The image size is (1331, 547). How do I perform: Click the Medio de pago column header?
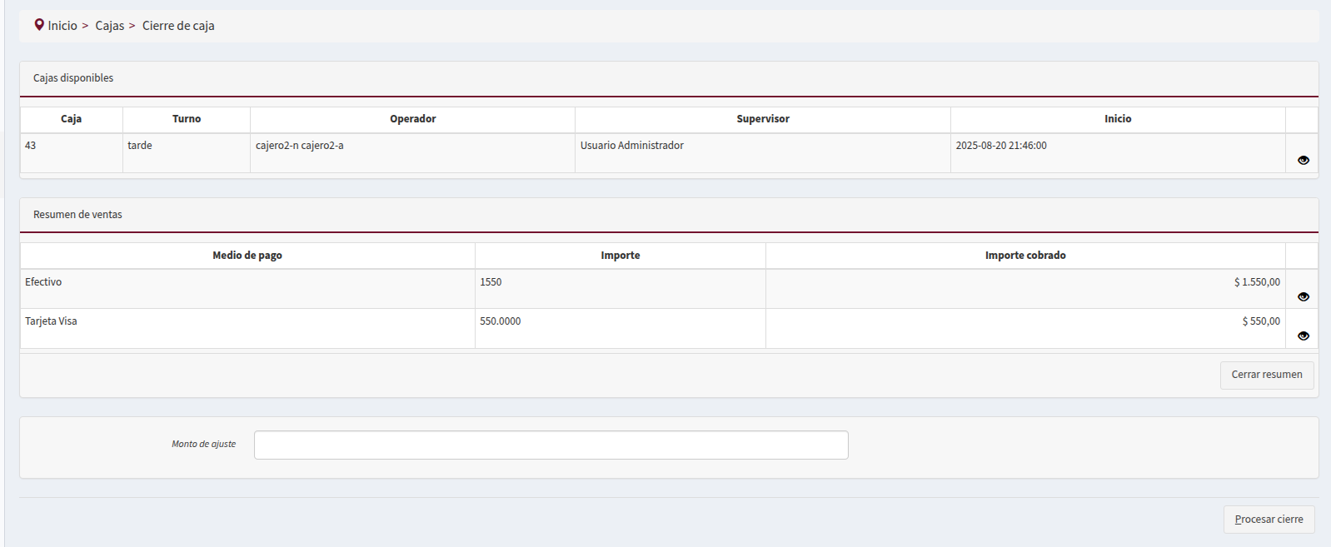[x=247, y=256]
